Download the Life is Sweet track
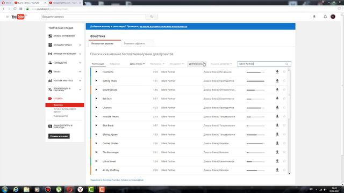344x193 pixels. click(277, 161)
